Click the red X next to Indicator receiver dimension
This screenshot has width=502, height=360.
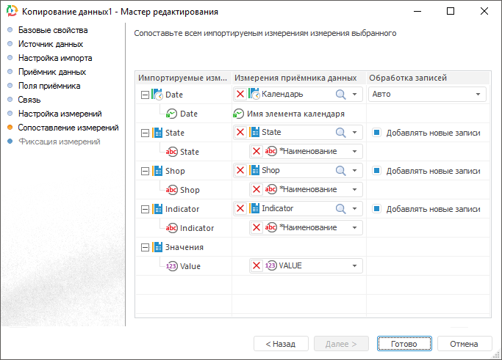(x=240, y=208)
